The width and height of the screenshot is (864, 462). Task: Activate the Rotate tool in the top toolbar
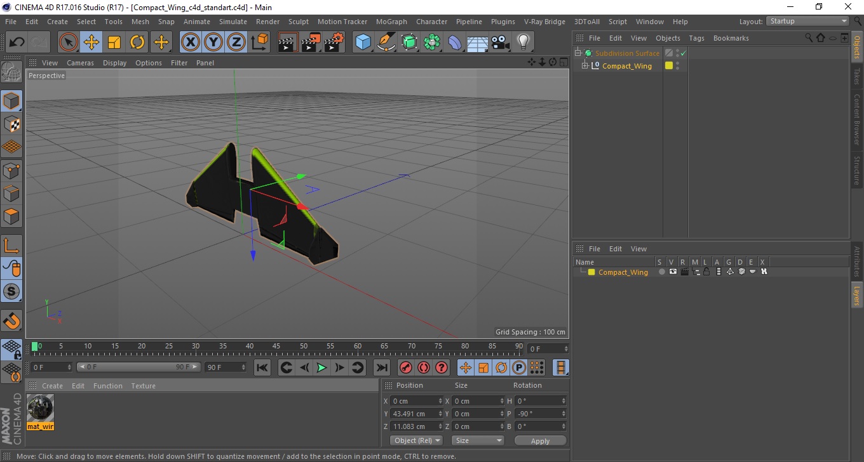click(137, 43)
